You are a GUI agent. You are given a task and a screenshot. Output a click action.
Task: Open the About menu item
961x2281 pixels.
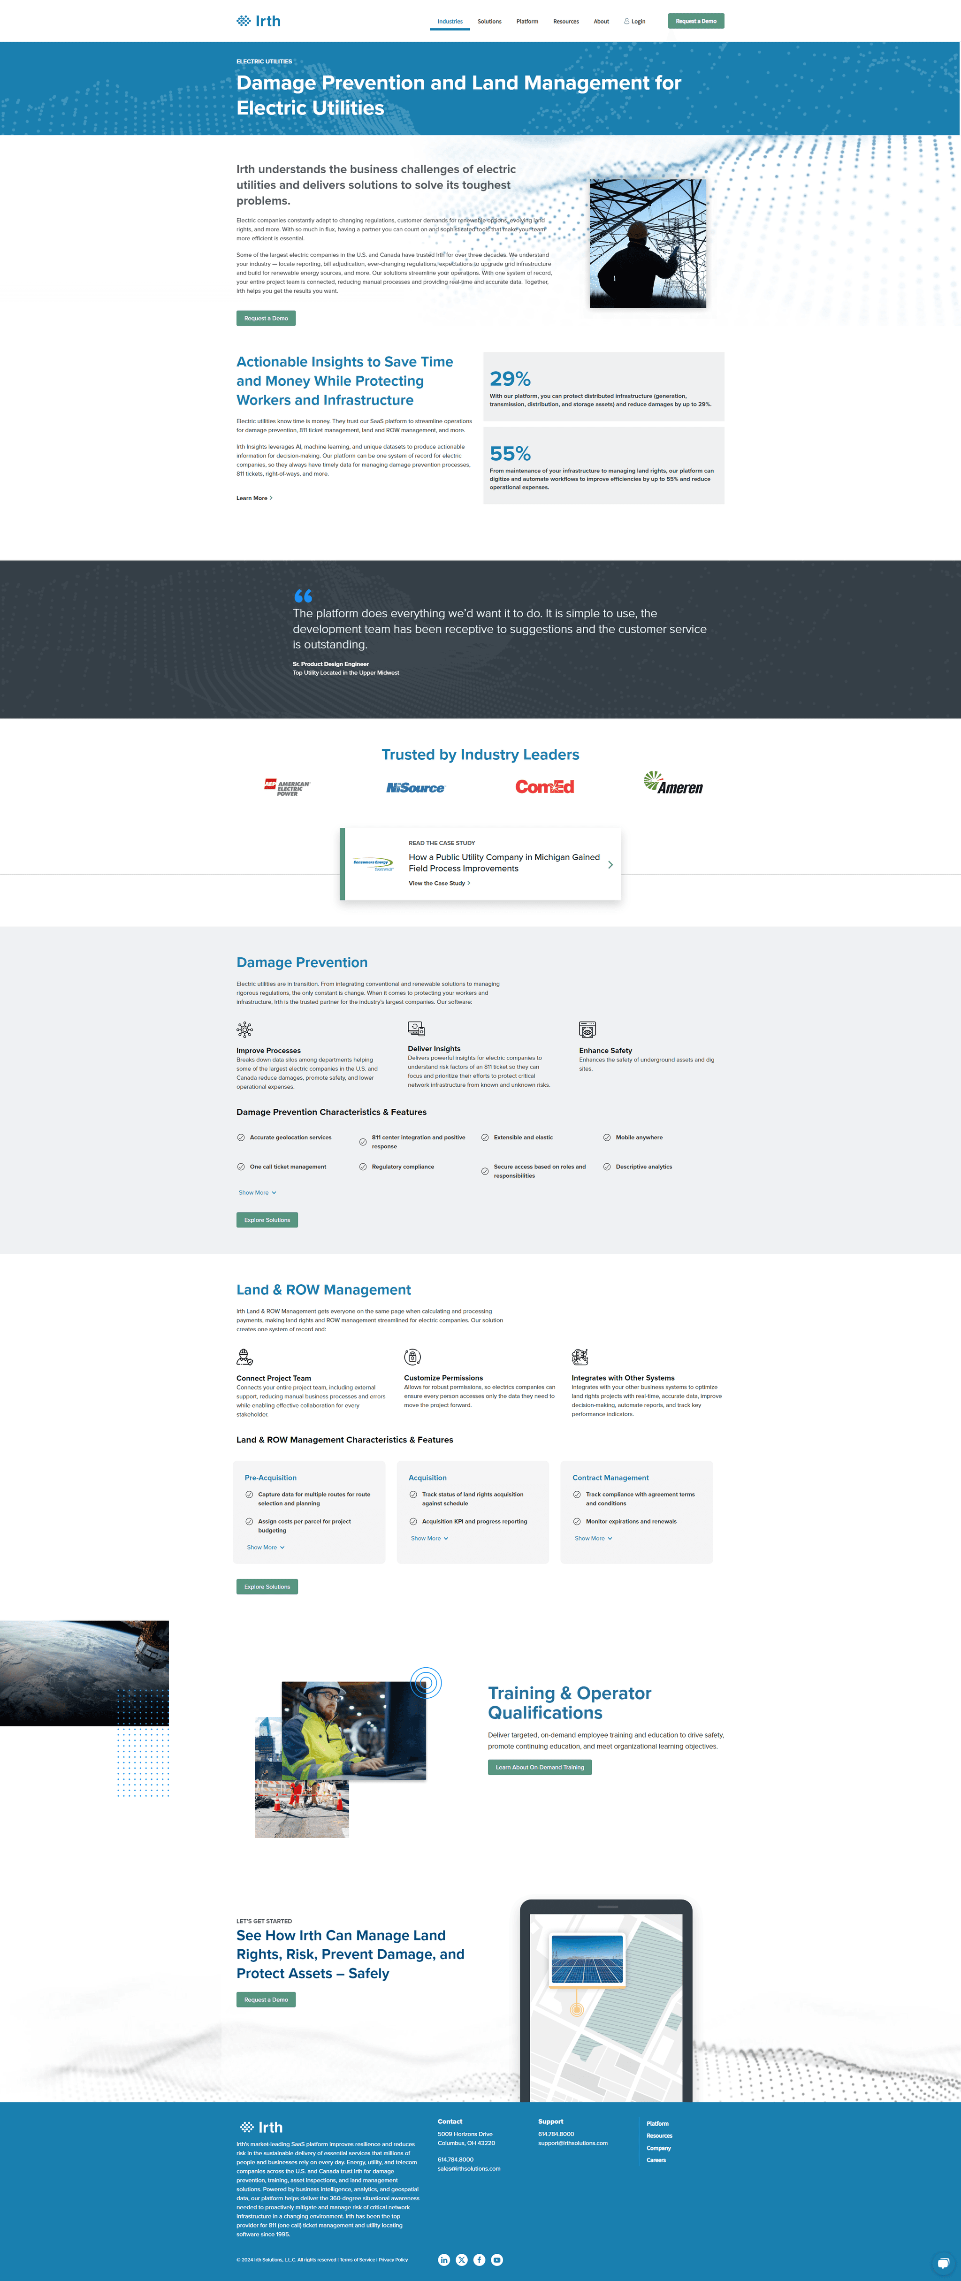click(602, 21)
